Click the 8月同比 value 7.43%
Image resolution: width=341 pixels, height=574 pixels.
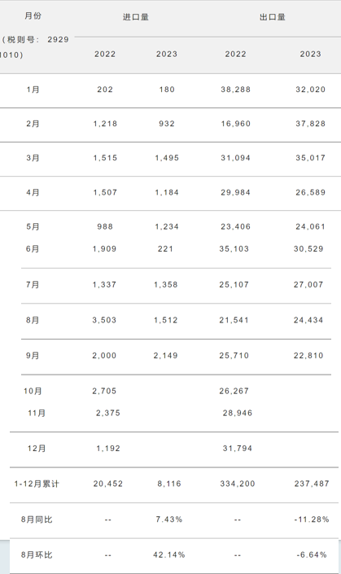tap(169, 519)
